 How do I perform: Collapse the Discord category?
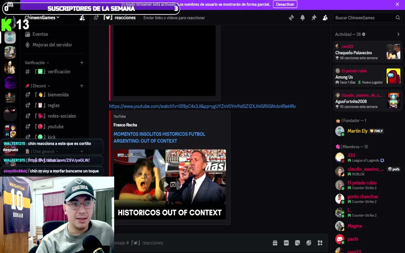[38, 86]
